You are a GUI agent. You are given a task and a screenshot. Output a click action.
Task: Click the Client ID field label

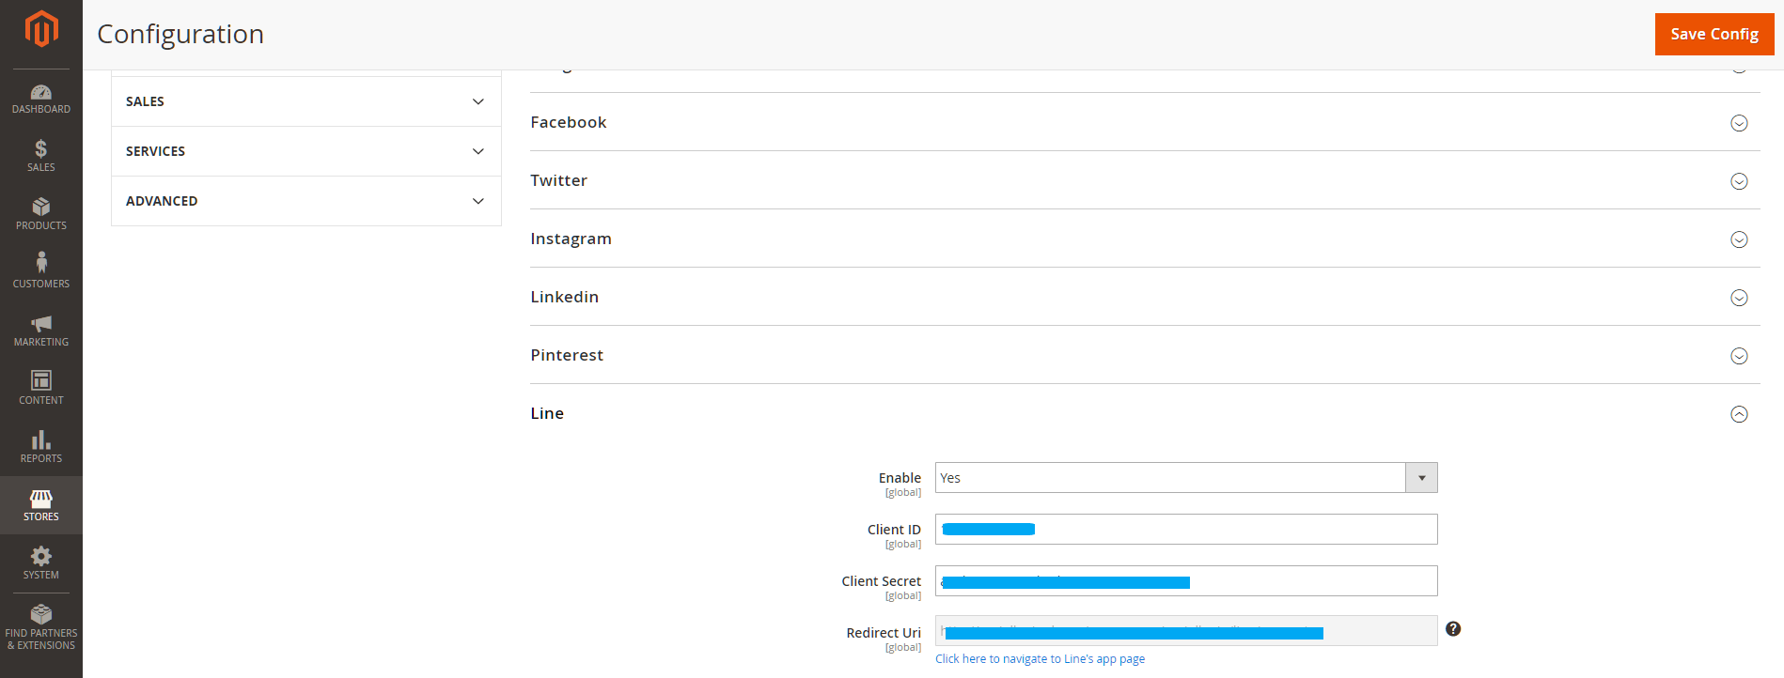coord(894,530)
